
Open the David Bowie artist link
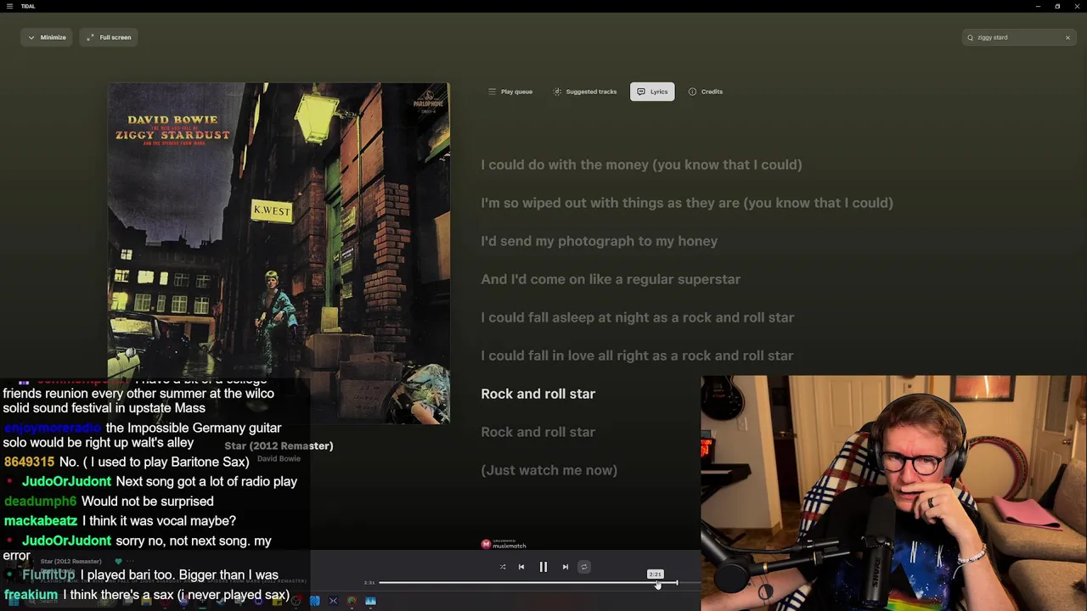[x=279, y=459]
